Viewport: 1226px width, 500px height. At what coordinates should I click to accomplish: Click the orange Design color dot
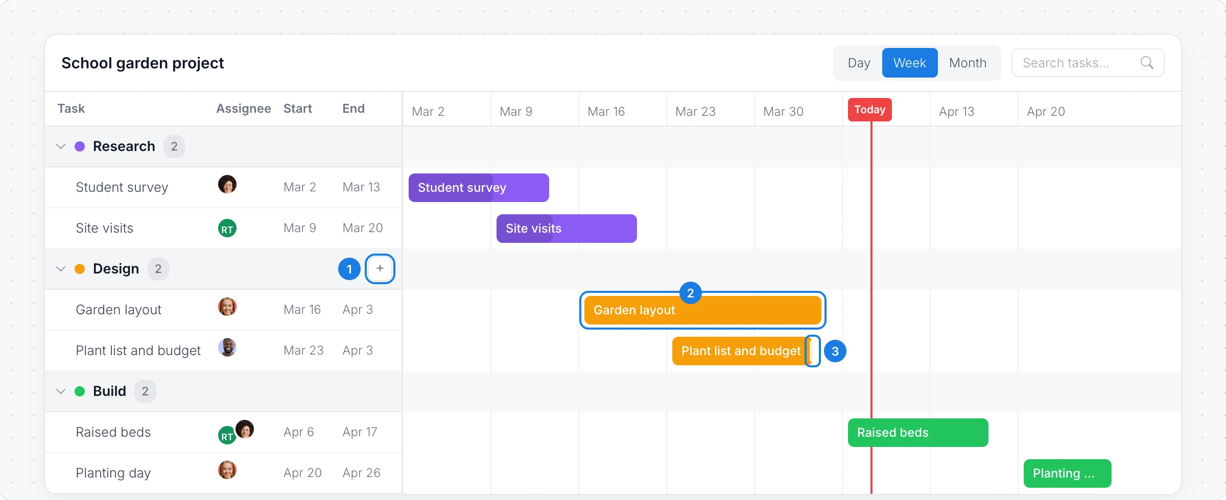pyautogui.click(x=80, y=269)
